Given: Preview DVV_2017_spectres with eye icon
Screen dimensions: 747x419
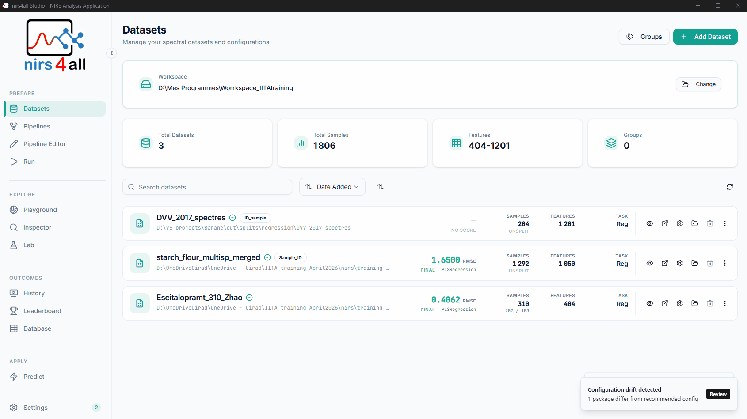Looking at the screenshot, I should 650,223.
